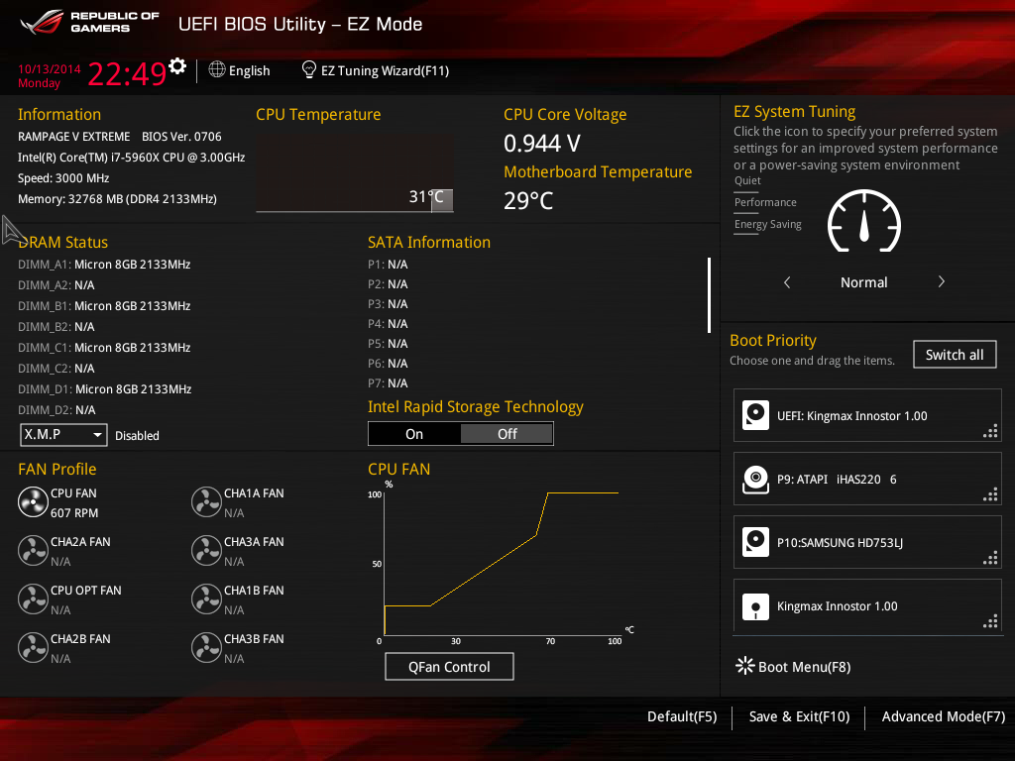The image size is (1015, 761).
Task: Select the CHA1A FAN icon
Action: click(x=206, y=502)
